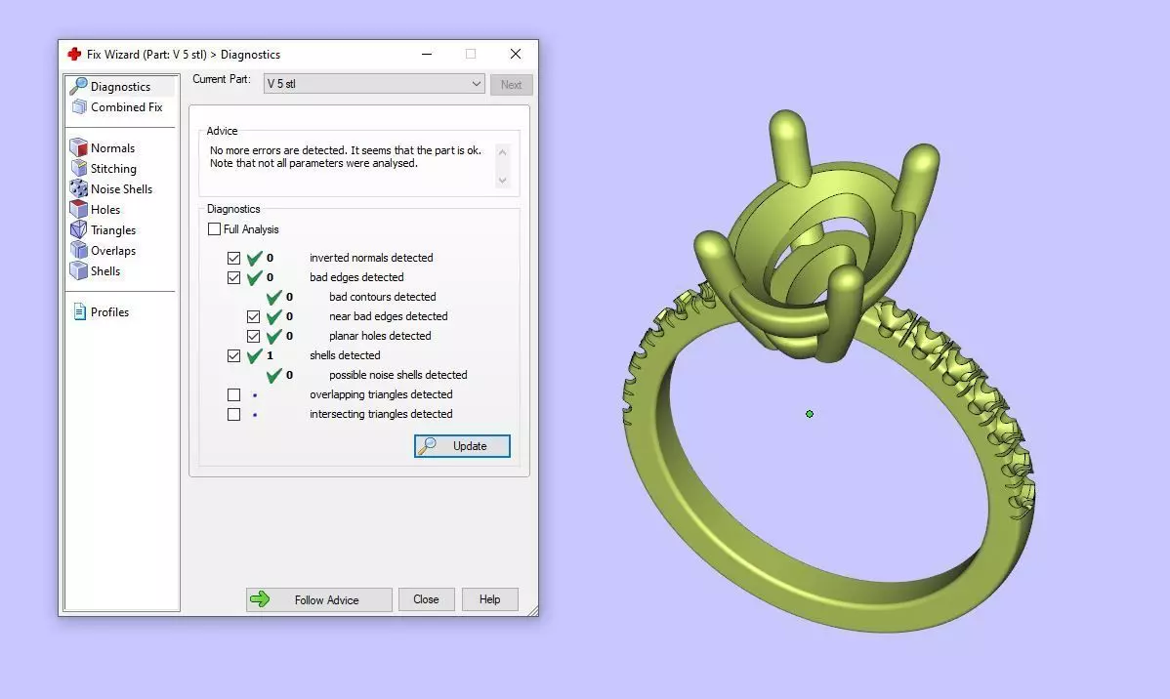Click the red cross Fix Wizard title icon
The height and width of the screenshot is (699, 1170).
(x=74, y=55)
